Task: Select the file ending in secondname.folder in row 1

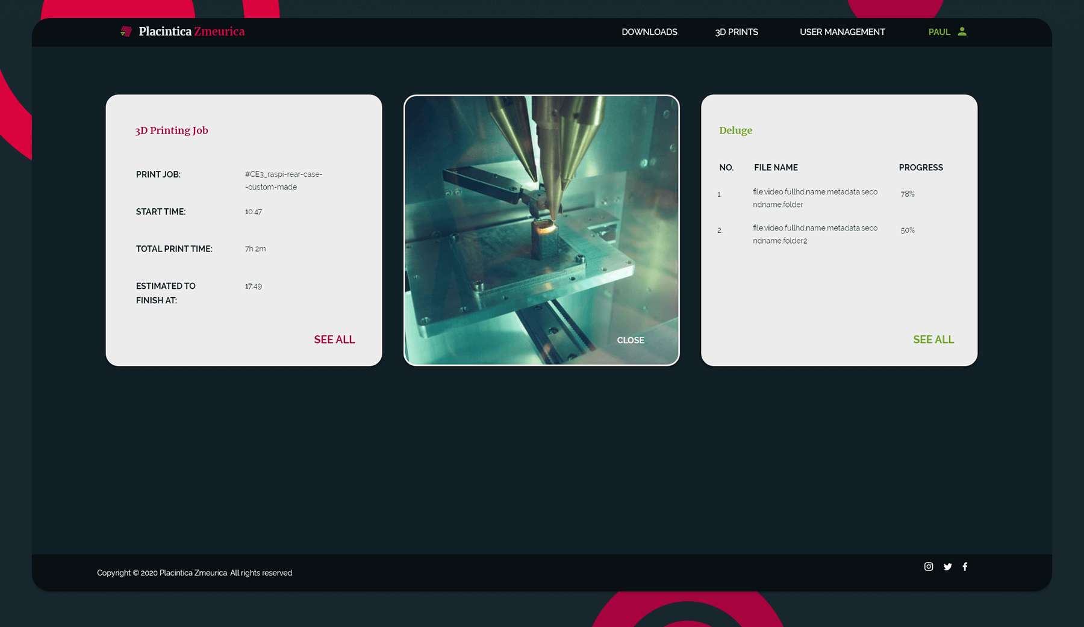Action: [x=815, y=198]
